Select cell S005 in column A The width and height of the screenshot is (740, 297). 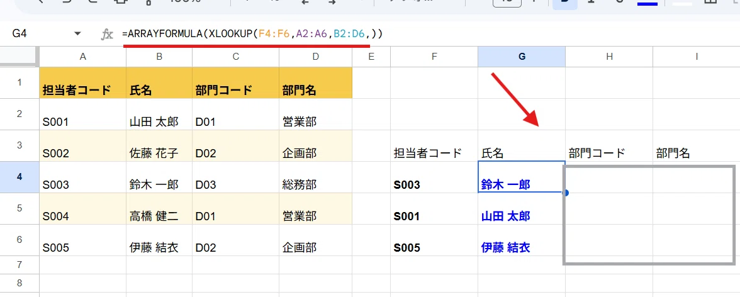point(82,240)
